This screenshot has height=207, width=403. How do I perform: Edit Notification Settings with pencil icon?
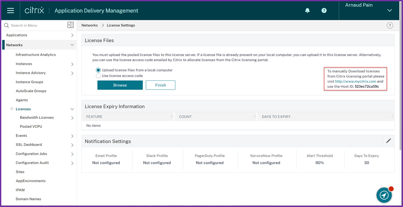tap(388, 141)
